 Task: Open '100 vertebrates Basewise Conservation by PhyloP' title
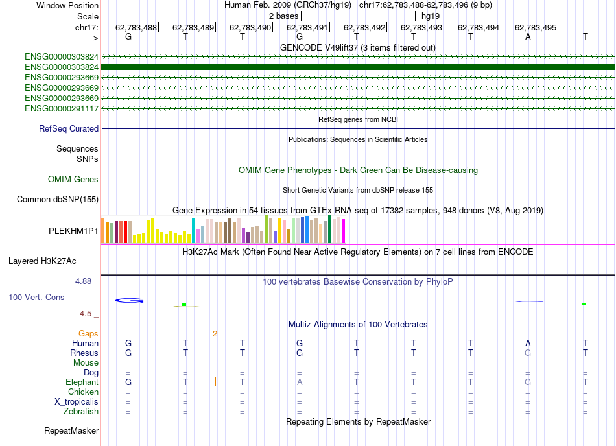point(357,281)
